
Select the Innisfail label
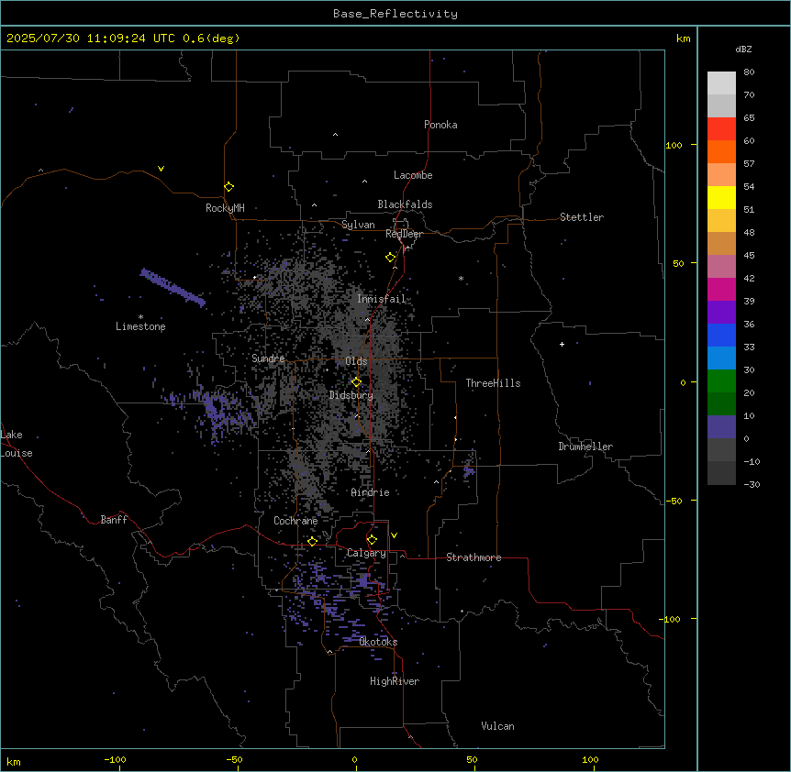click(382, 299)
